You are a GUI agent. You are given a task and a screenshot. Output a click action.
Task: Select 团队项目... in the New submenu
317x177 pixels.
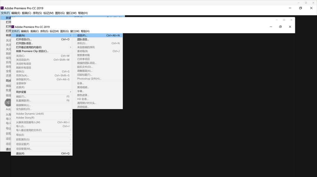(x=97, y=39)
